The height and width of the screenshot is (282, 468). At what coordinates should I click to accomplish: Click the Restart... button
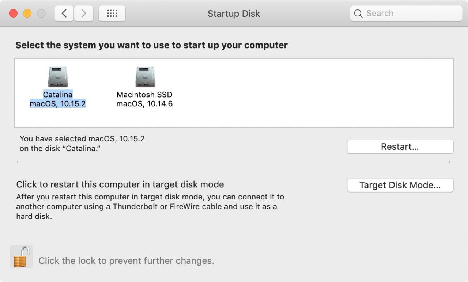[400, 147]
